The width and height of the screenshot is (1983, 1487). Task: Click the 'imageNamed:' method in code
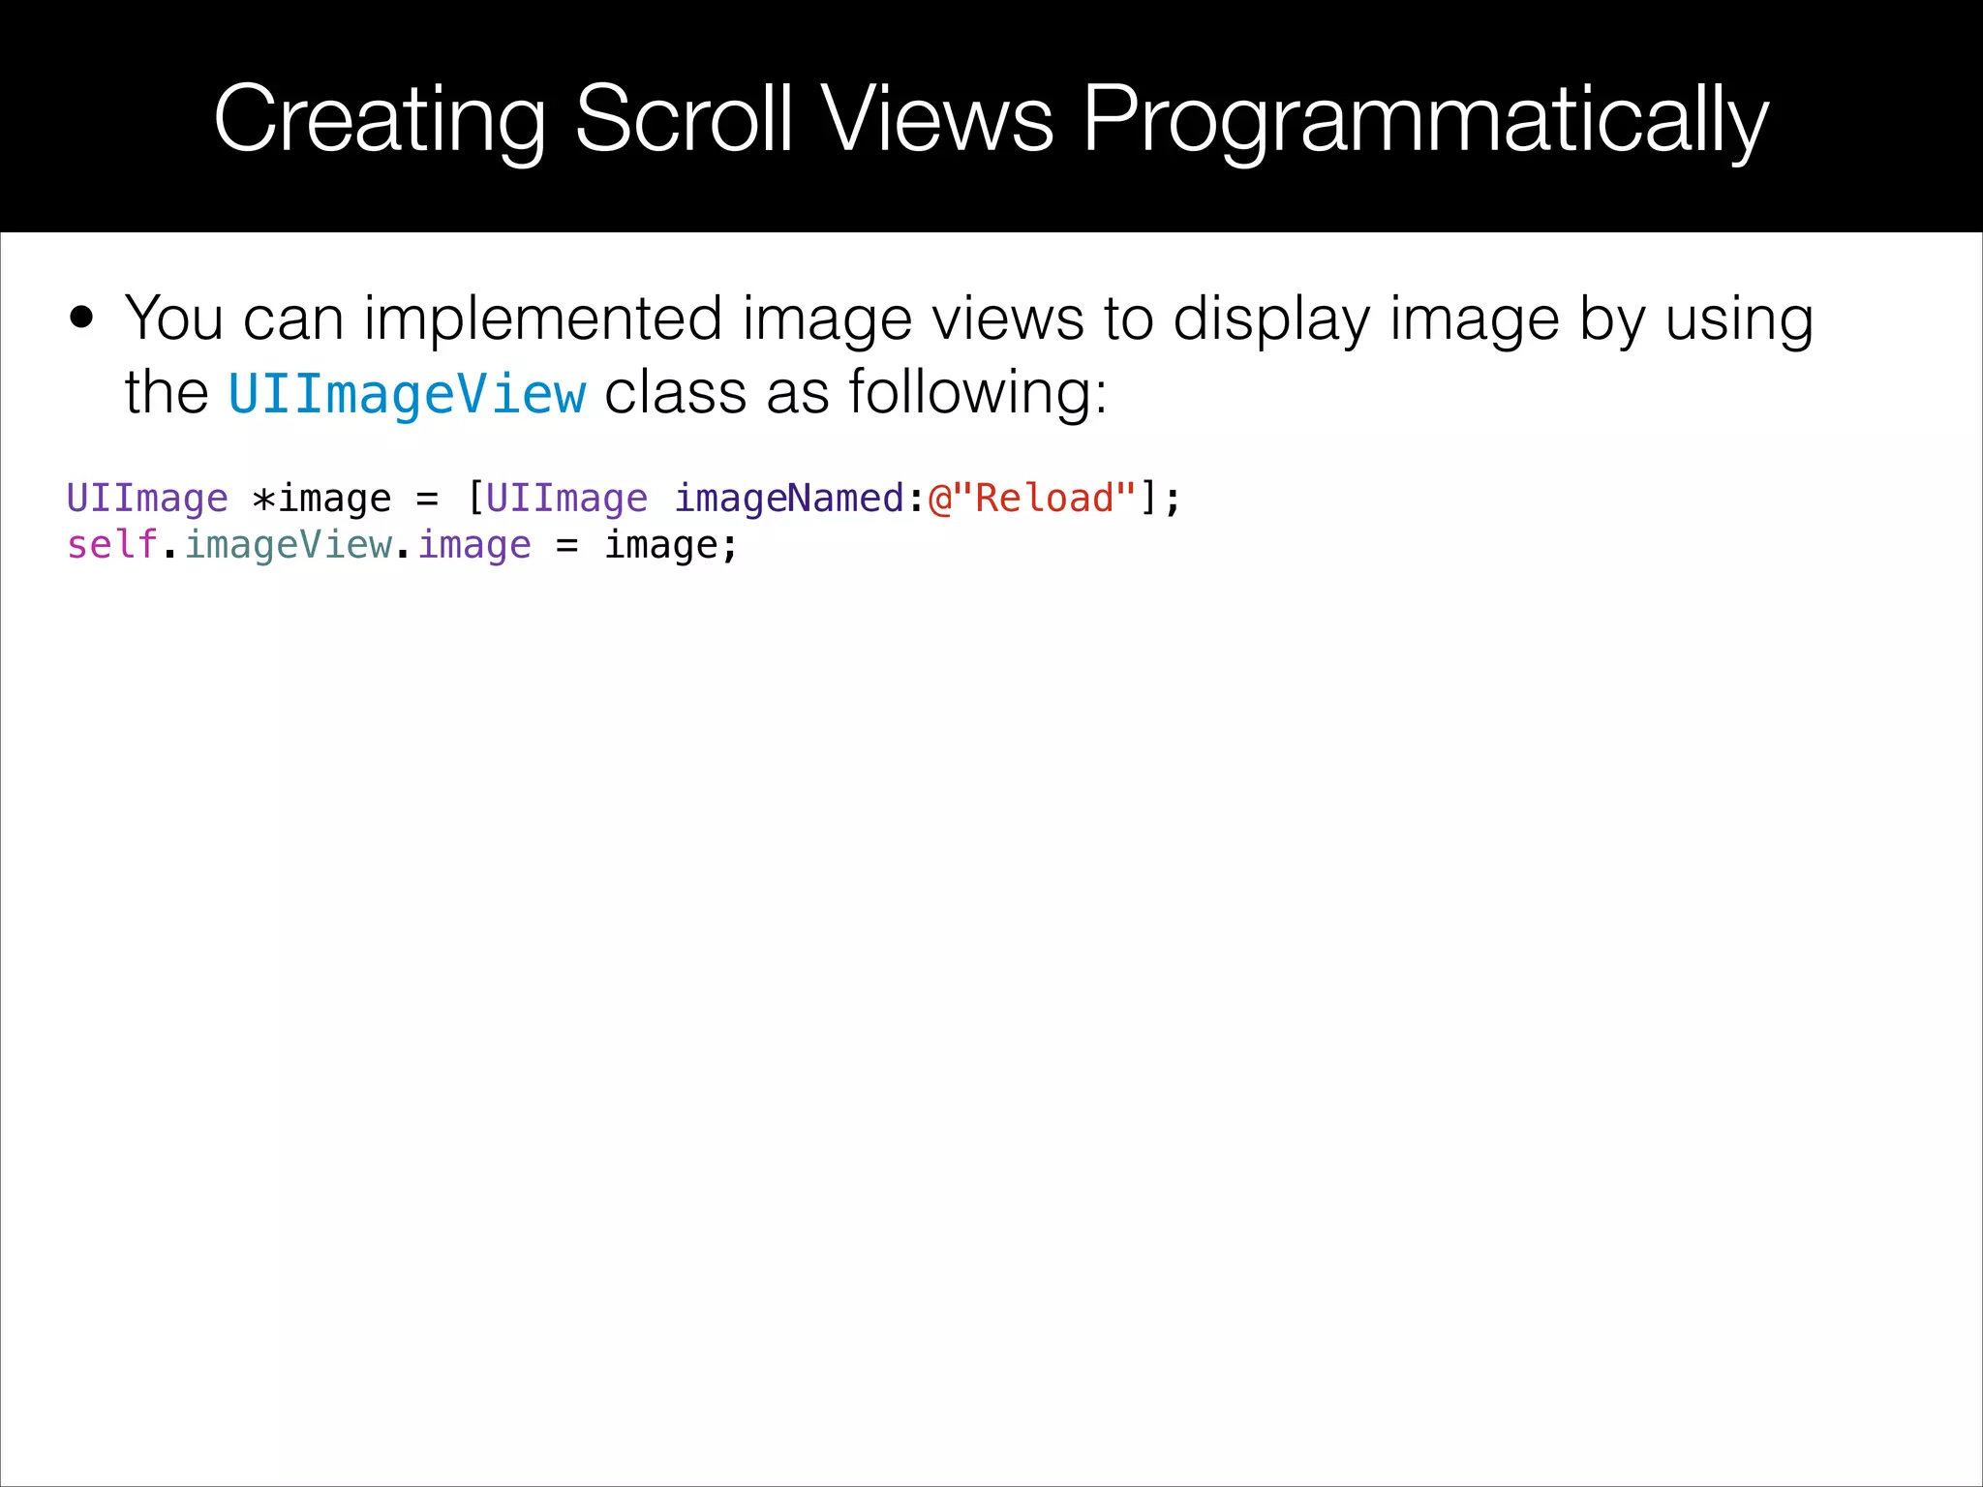[800, 499]
